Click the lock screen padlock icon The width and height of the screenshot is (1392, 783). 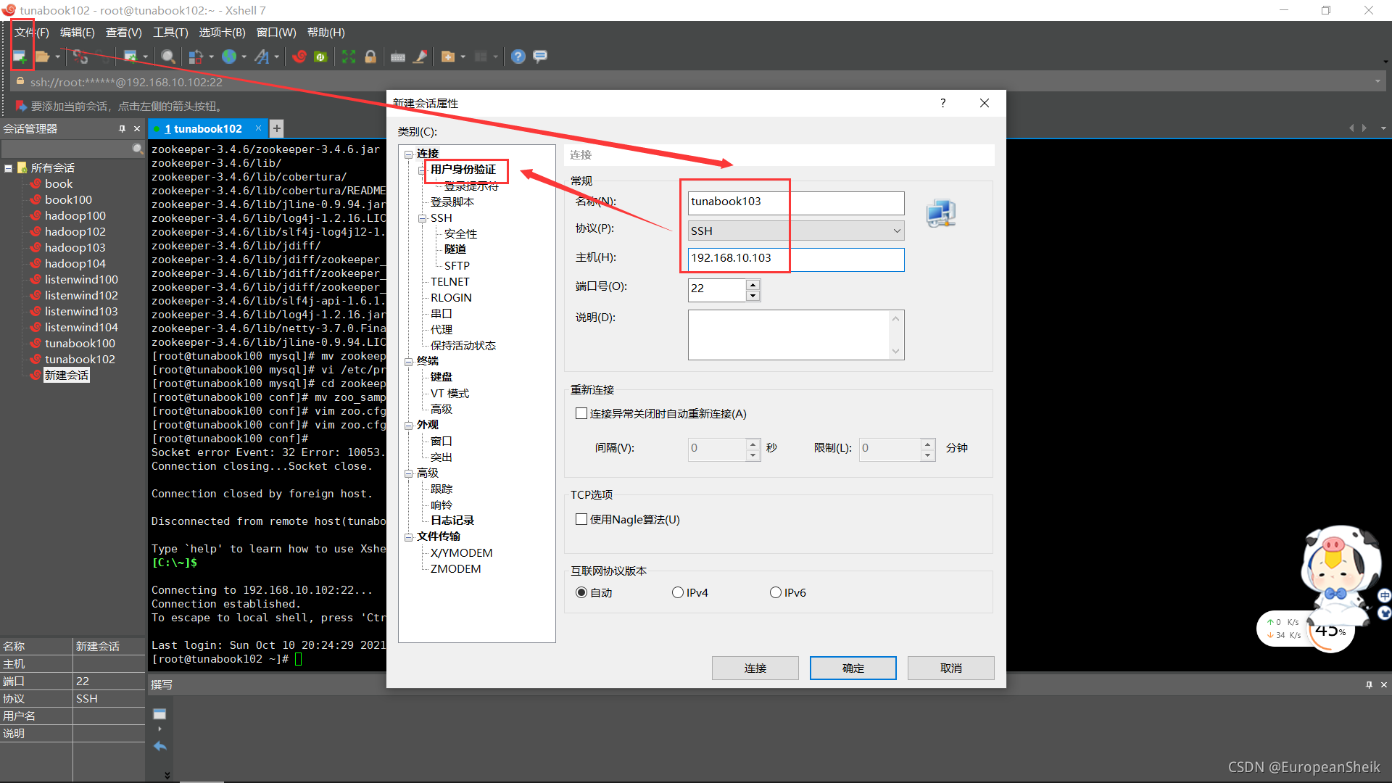(x=370, y=57)
